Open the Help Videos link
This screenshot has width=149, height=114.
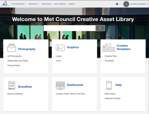110,94
